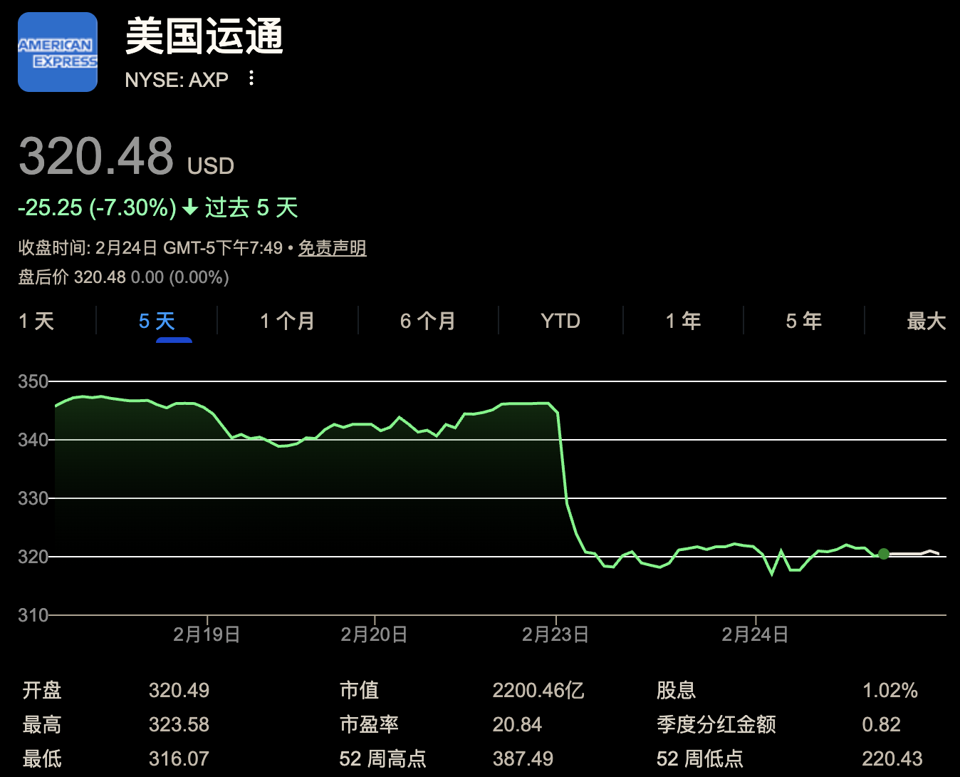Open the three-dot overflow menu beside NYSE: AXP
The width and height of the screenshot is (960, 777).
tap(251, 79)
